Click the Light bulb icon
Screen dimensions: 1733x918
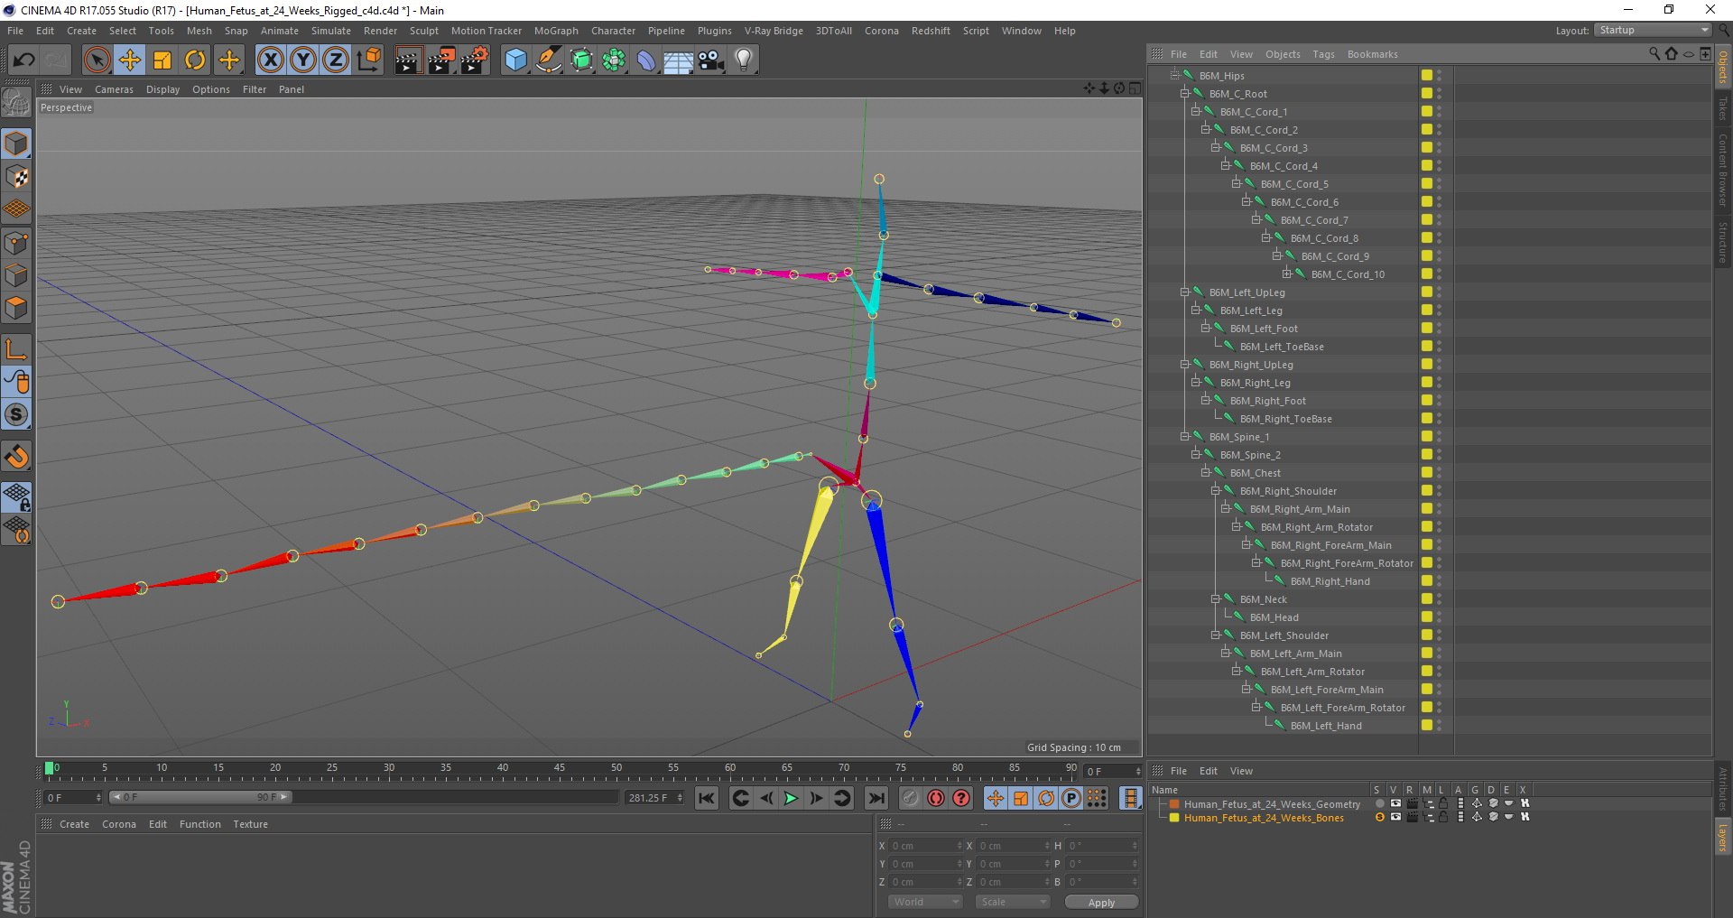(743, 60)
